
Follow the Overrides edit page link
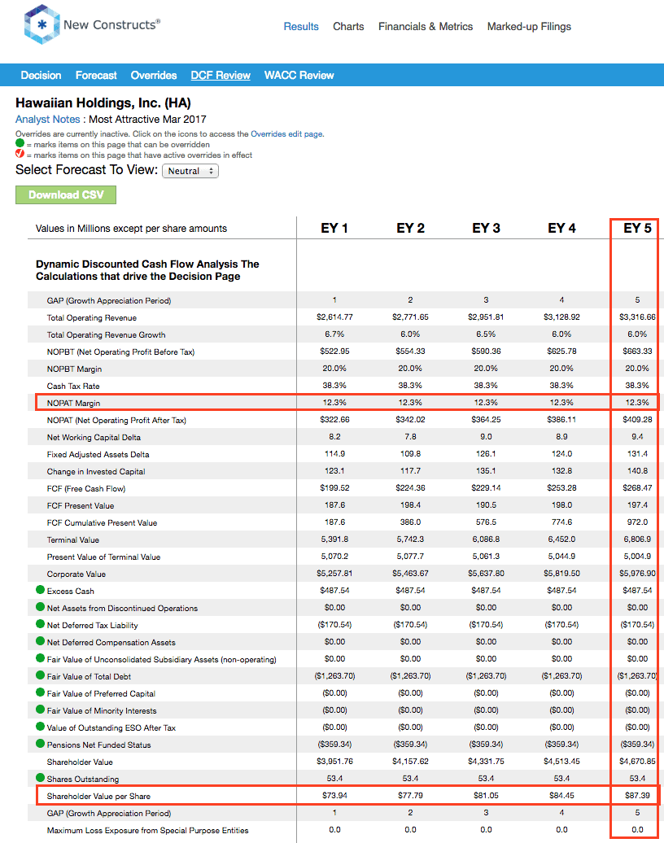(286, 134)
